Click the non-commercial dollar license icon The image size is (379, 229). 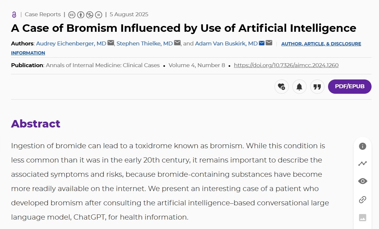click(x=90, y=15)
